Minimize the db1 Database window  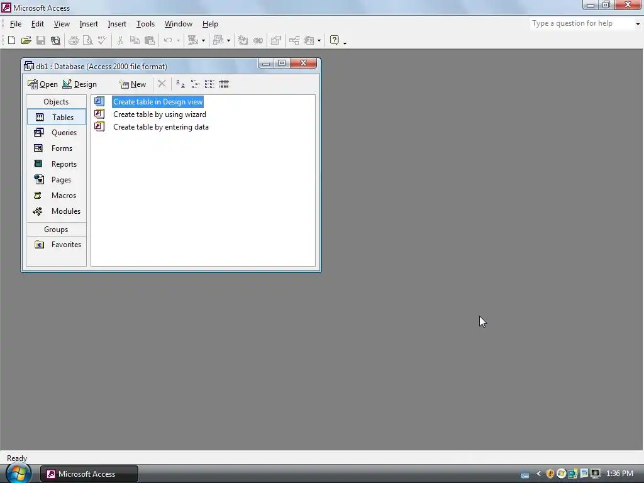coord(266,63)
